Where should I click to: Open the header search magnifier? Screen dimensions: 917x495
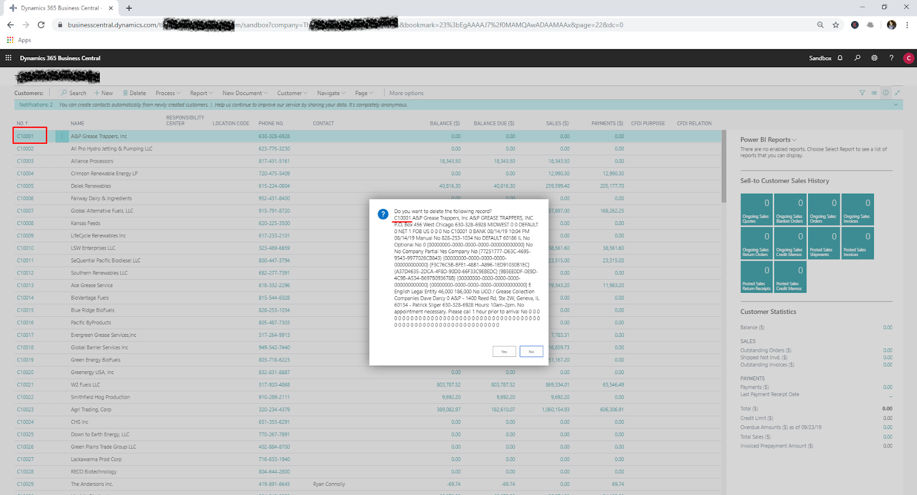click(x=857, y=58)
